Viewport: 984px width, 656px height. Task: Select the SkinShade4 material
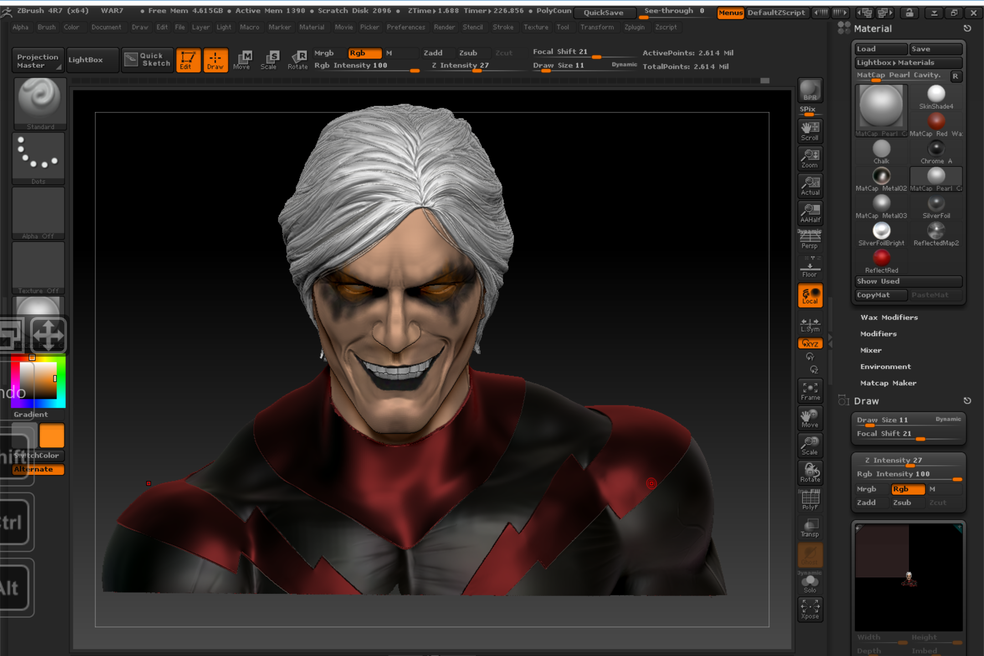click(x=936, y=97)
